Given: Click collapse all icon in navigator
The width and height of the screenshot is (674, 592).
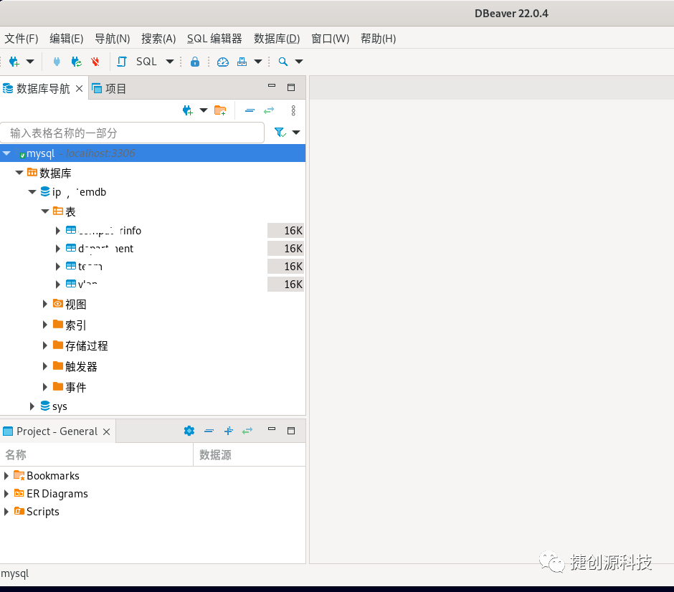Looking at the screenshot, I should click(250, 111).
